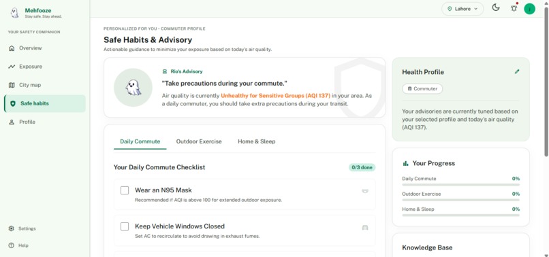Switch to the Outdoor Exercise tab

tap(199, 141)
